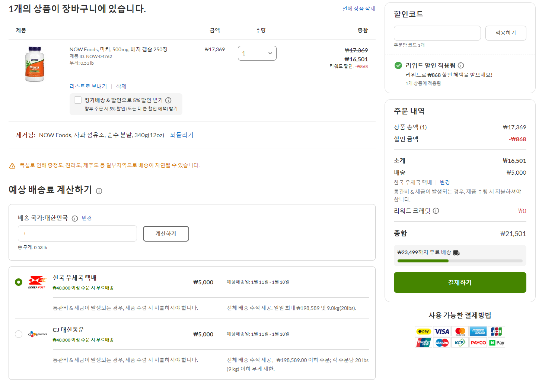Click the JCB payment icon
The width and height of the screenshot is (542, 391).
click(497, 331)
